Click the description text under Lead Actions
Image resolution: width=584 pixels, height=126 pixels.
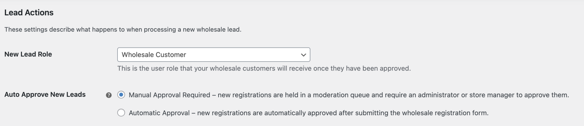[123, 29]
